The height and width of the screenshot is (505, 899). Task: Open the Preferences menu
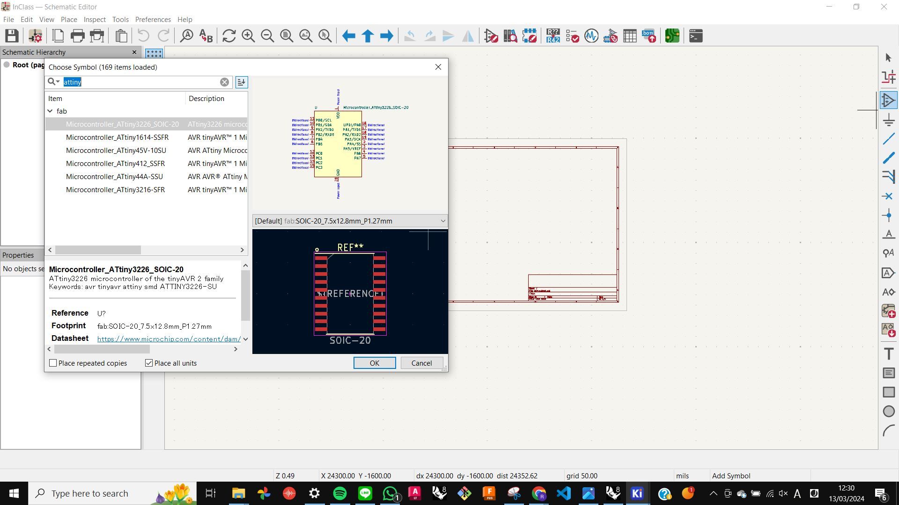click(x=153, y=19)
